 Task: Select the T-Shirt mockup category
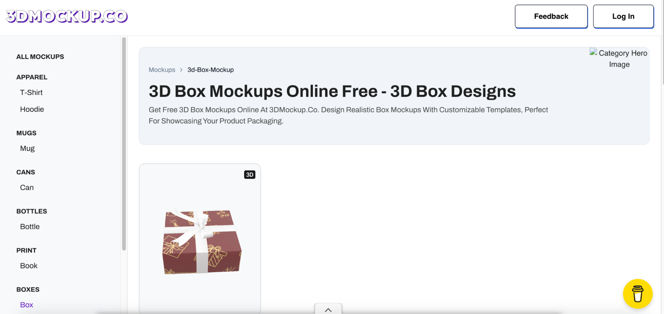31,92
